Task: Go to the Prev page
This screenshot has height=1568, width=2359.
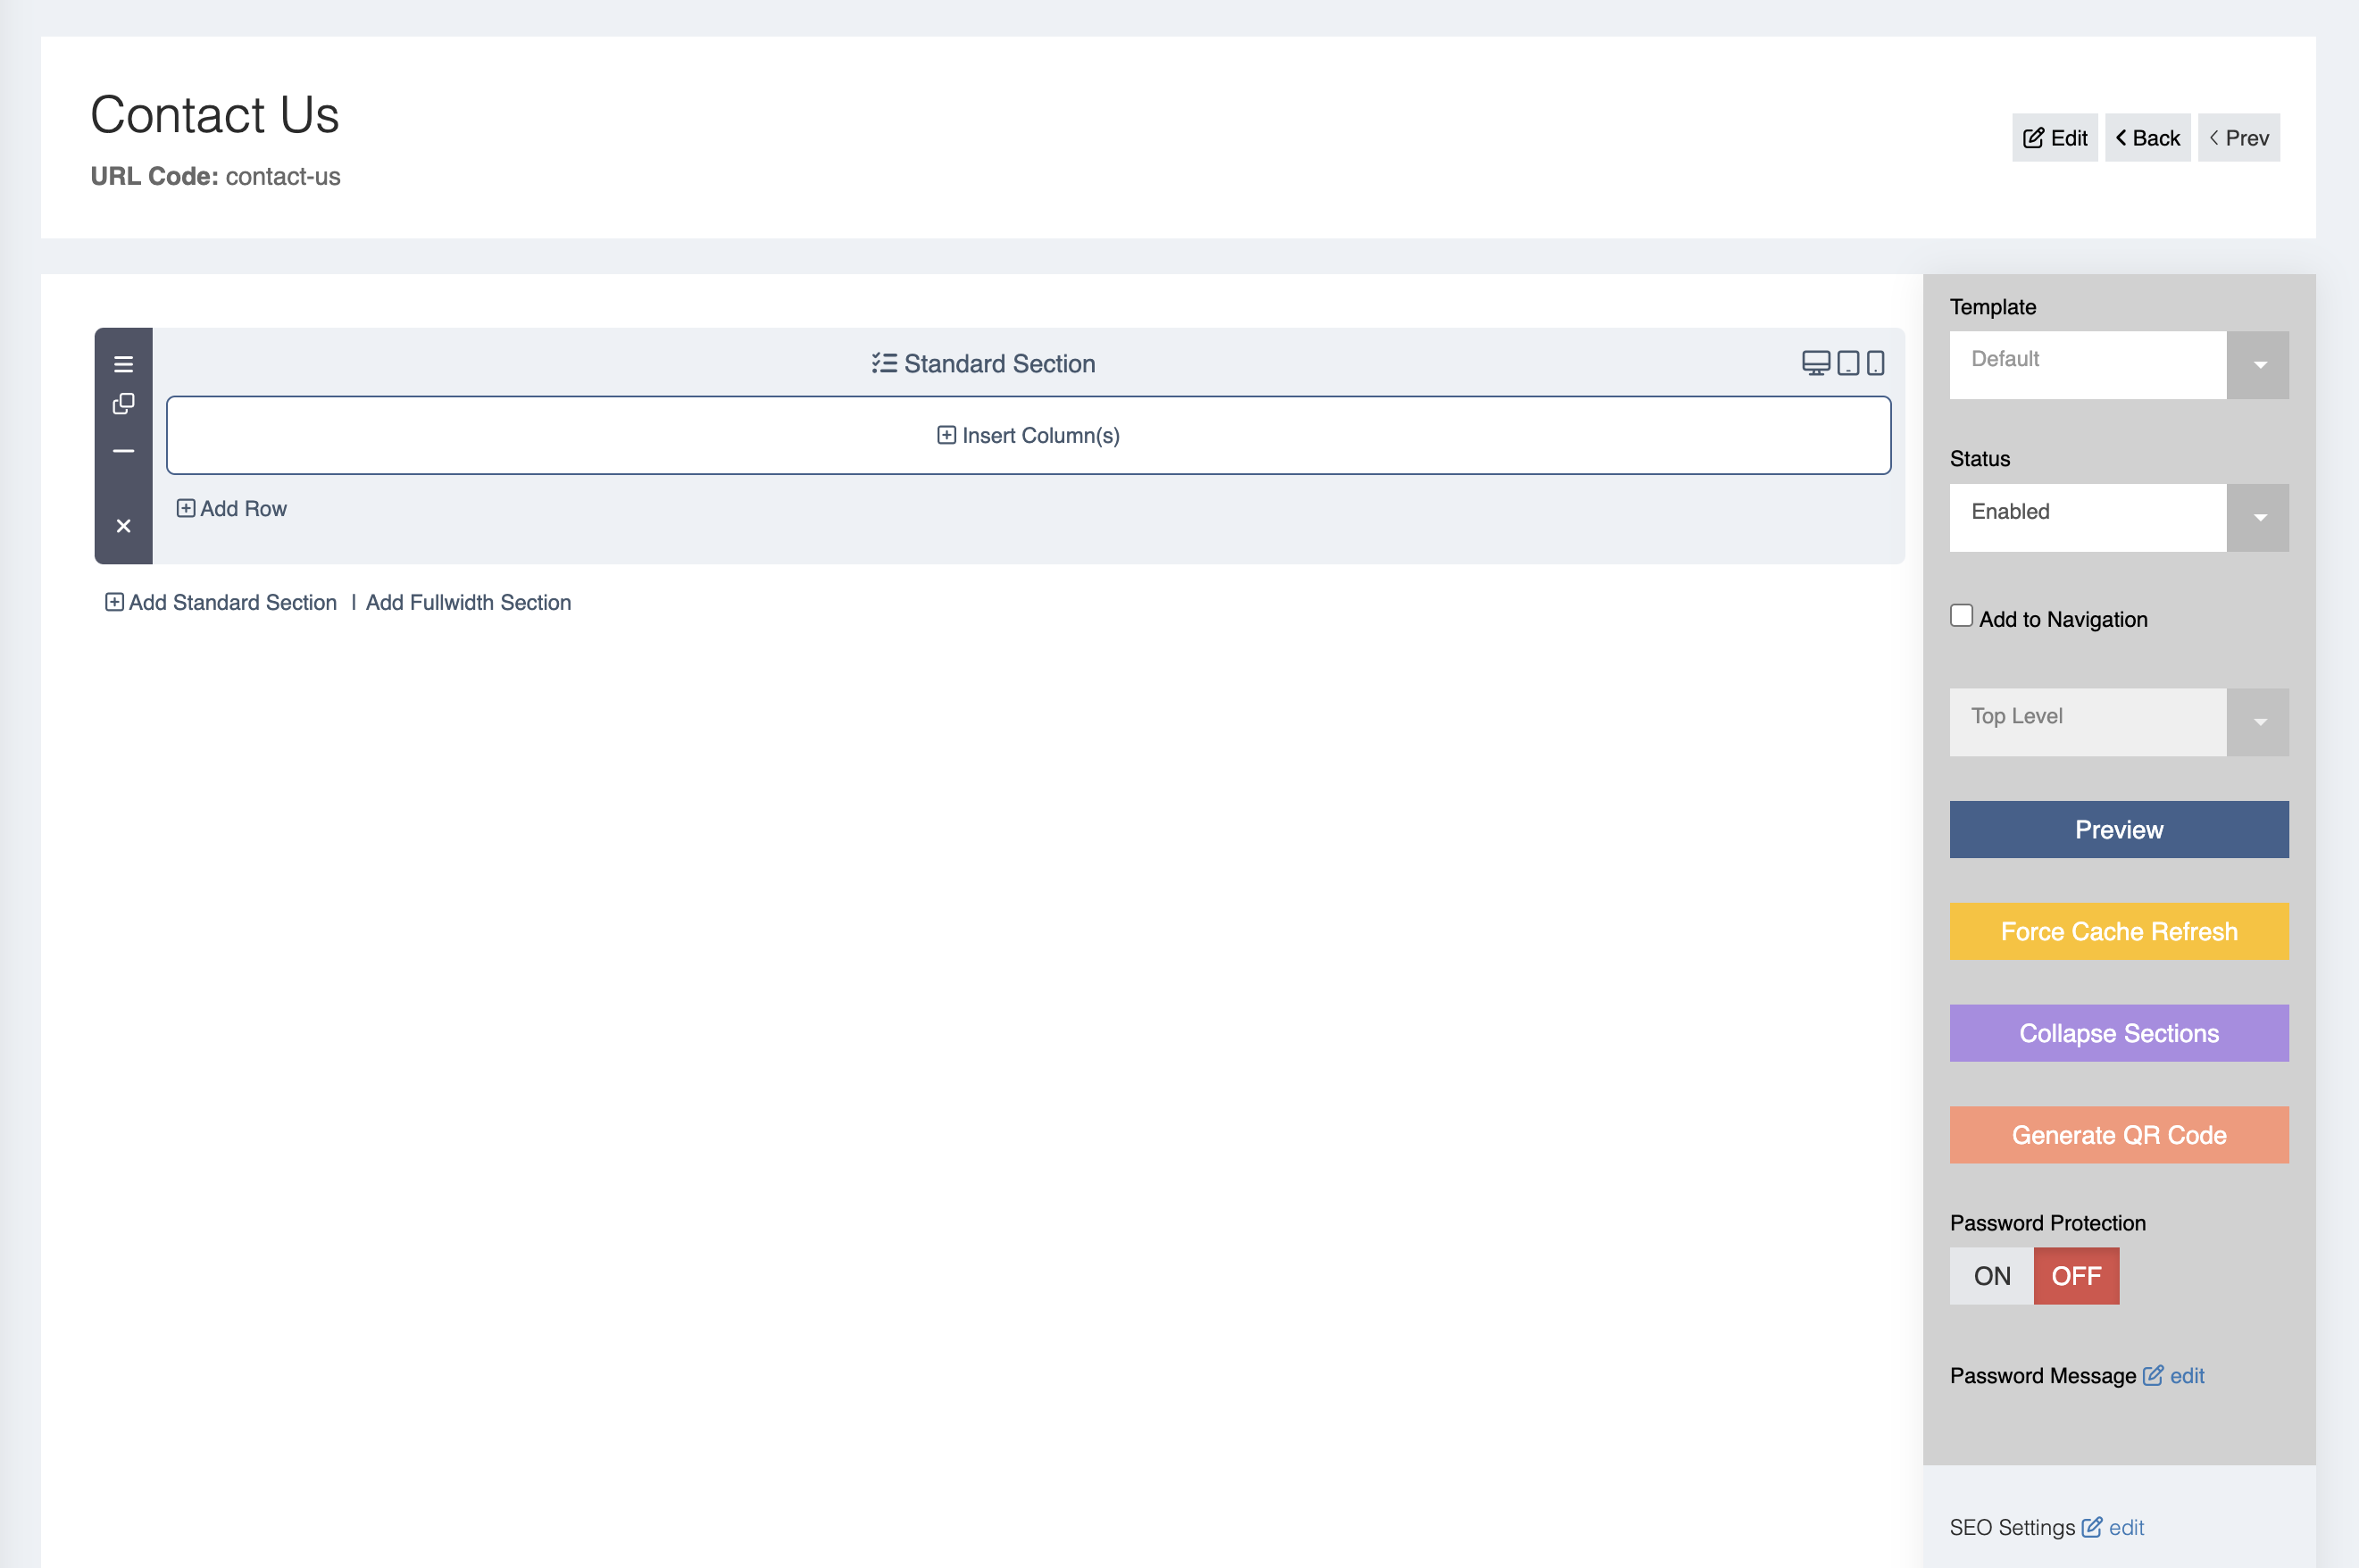Action: point(2238,138)
